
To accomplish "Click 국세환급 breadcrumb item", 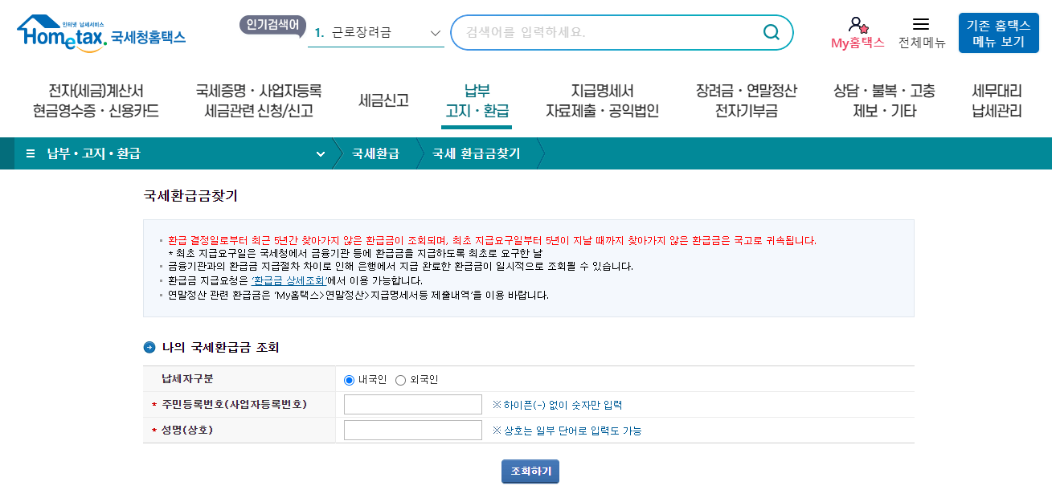I will click(x=375, y=153).
